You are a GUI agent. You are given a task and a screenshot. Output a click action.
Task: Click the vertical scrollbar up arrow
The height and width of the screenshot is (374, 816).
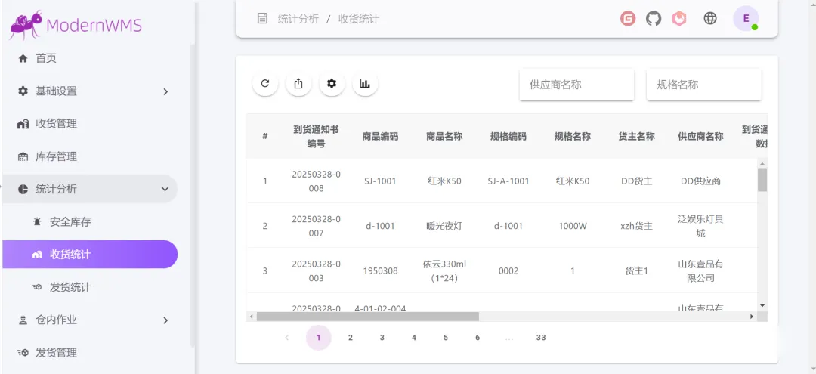(x=762, y=163)
